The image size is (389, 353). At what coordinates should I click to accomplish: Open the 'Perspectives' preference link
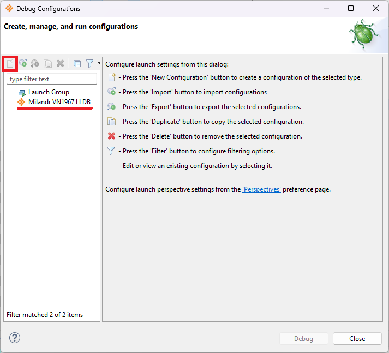261,189
